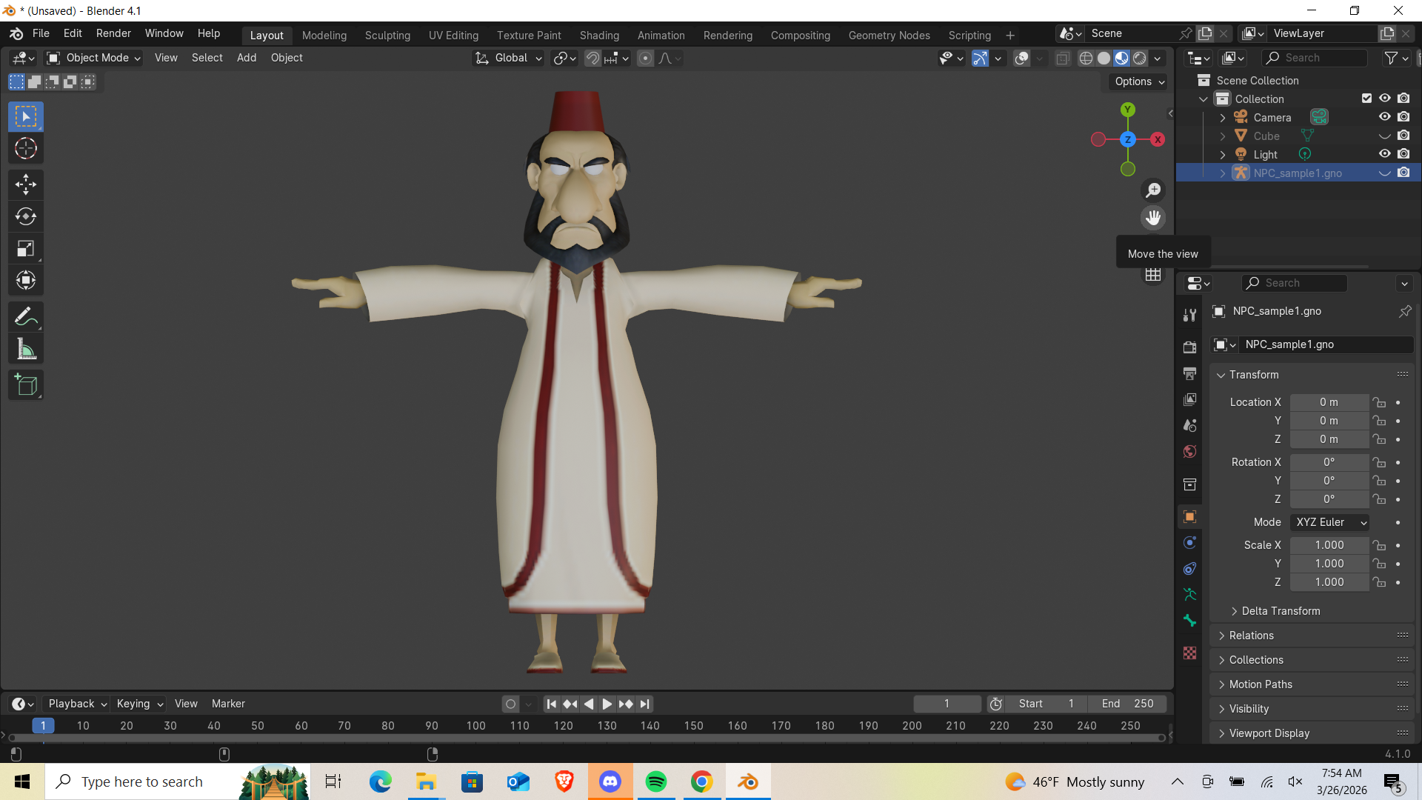This screenshot has height=800, width=1422.
Task: Click the Location X value field
Action: click(x=1329, y=402)
